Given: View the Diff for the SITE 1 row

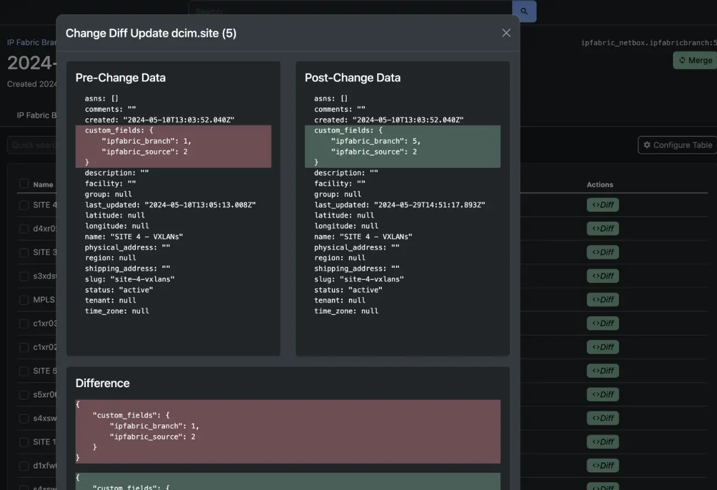Looking at the screenshot, I should click(x=603, y=442).
